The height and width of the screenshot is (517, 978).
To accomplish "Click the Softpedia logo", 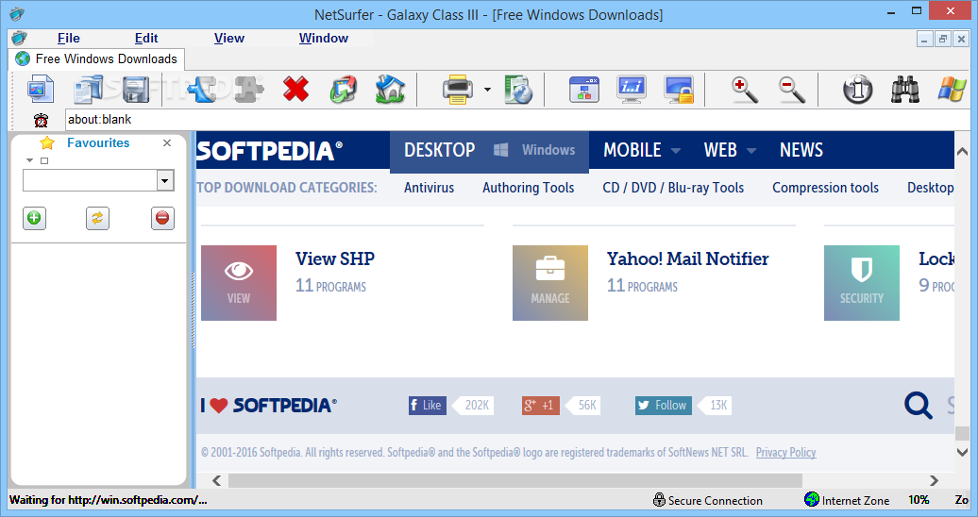I will coord(269,151).
